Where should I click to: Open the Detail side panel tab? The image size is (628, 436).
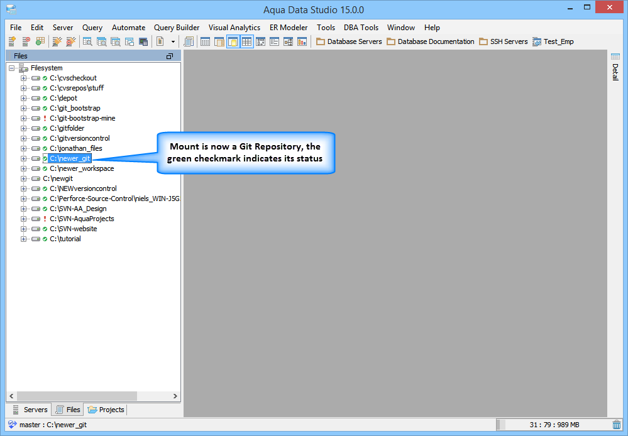tap(615, 67)
